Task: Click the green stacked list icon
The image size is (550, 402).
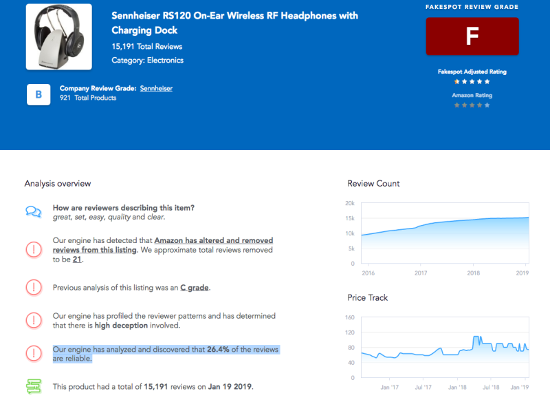Action: pos(34,386)
